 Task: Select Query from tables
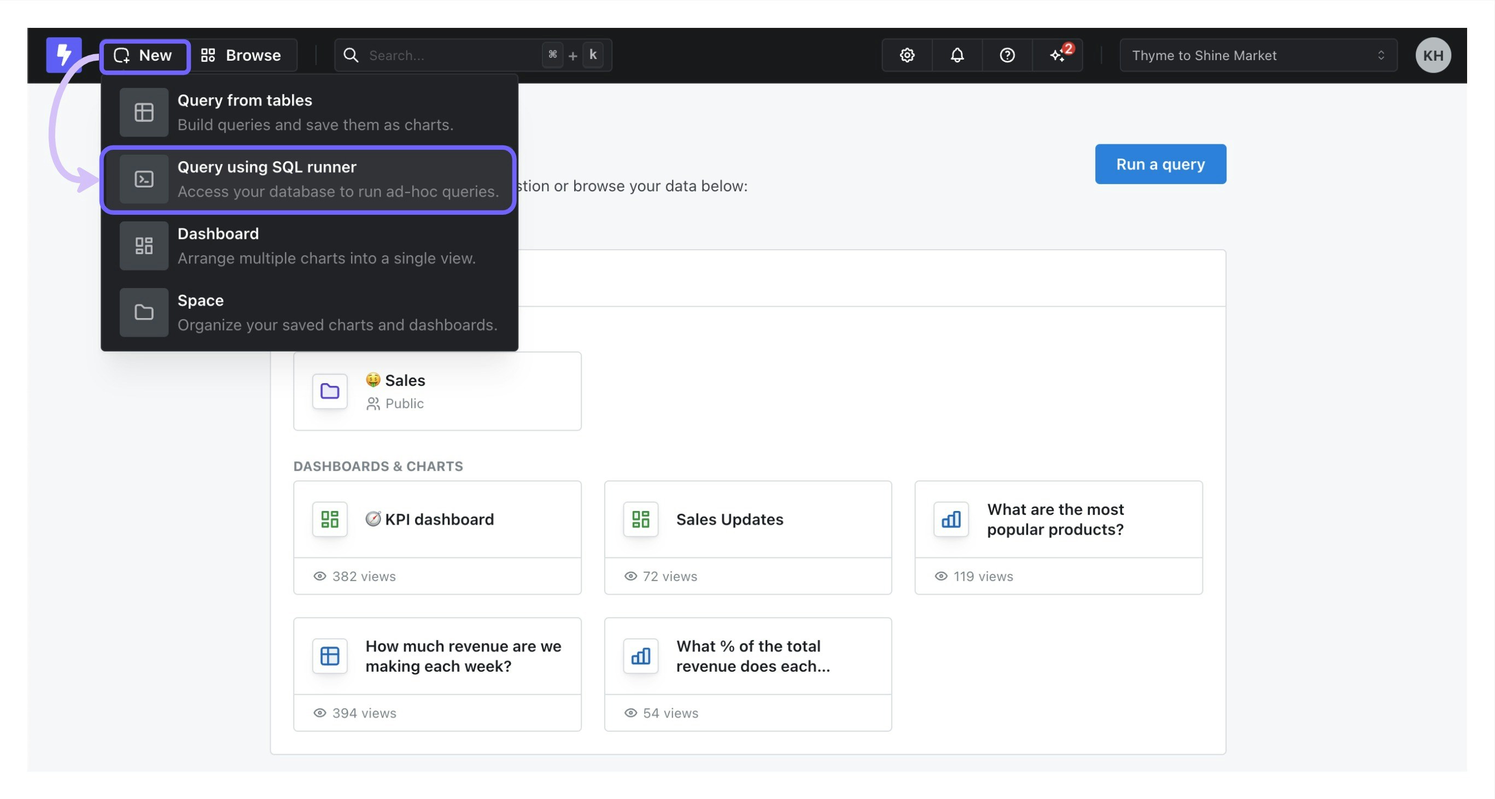[x=308, y=112]
